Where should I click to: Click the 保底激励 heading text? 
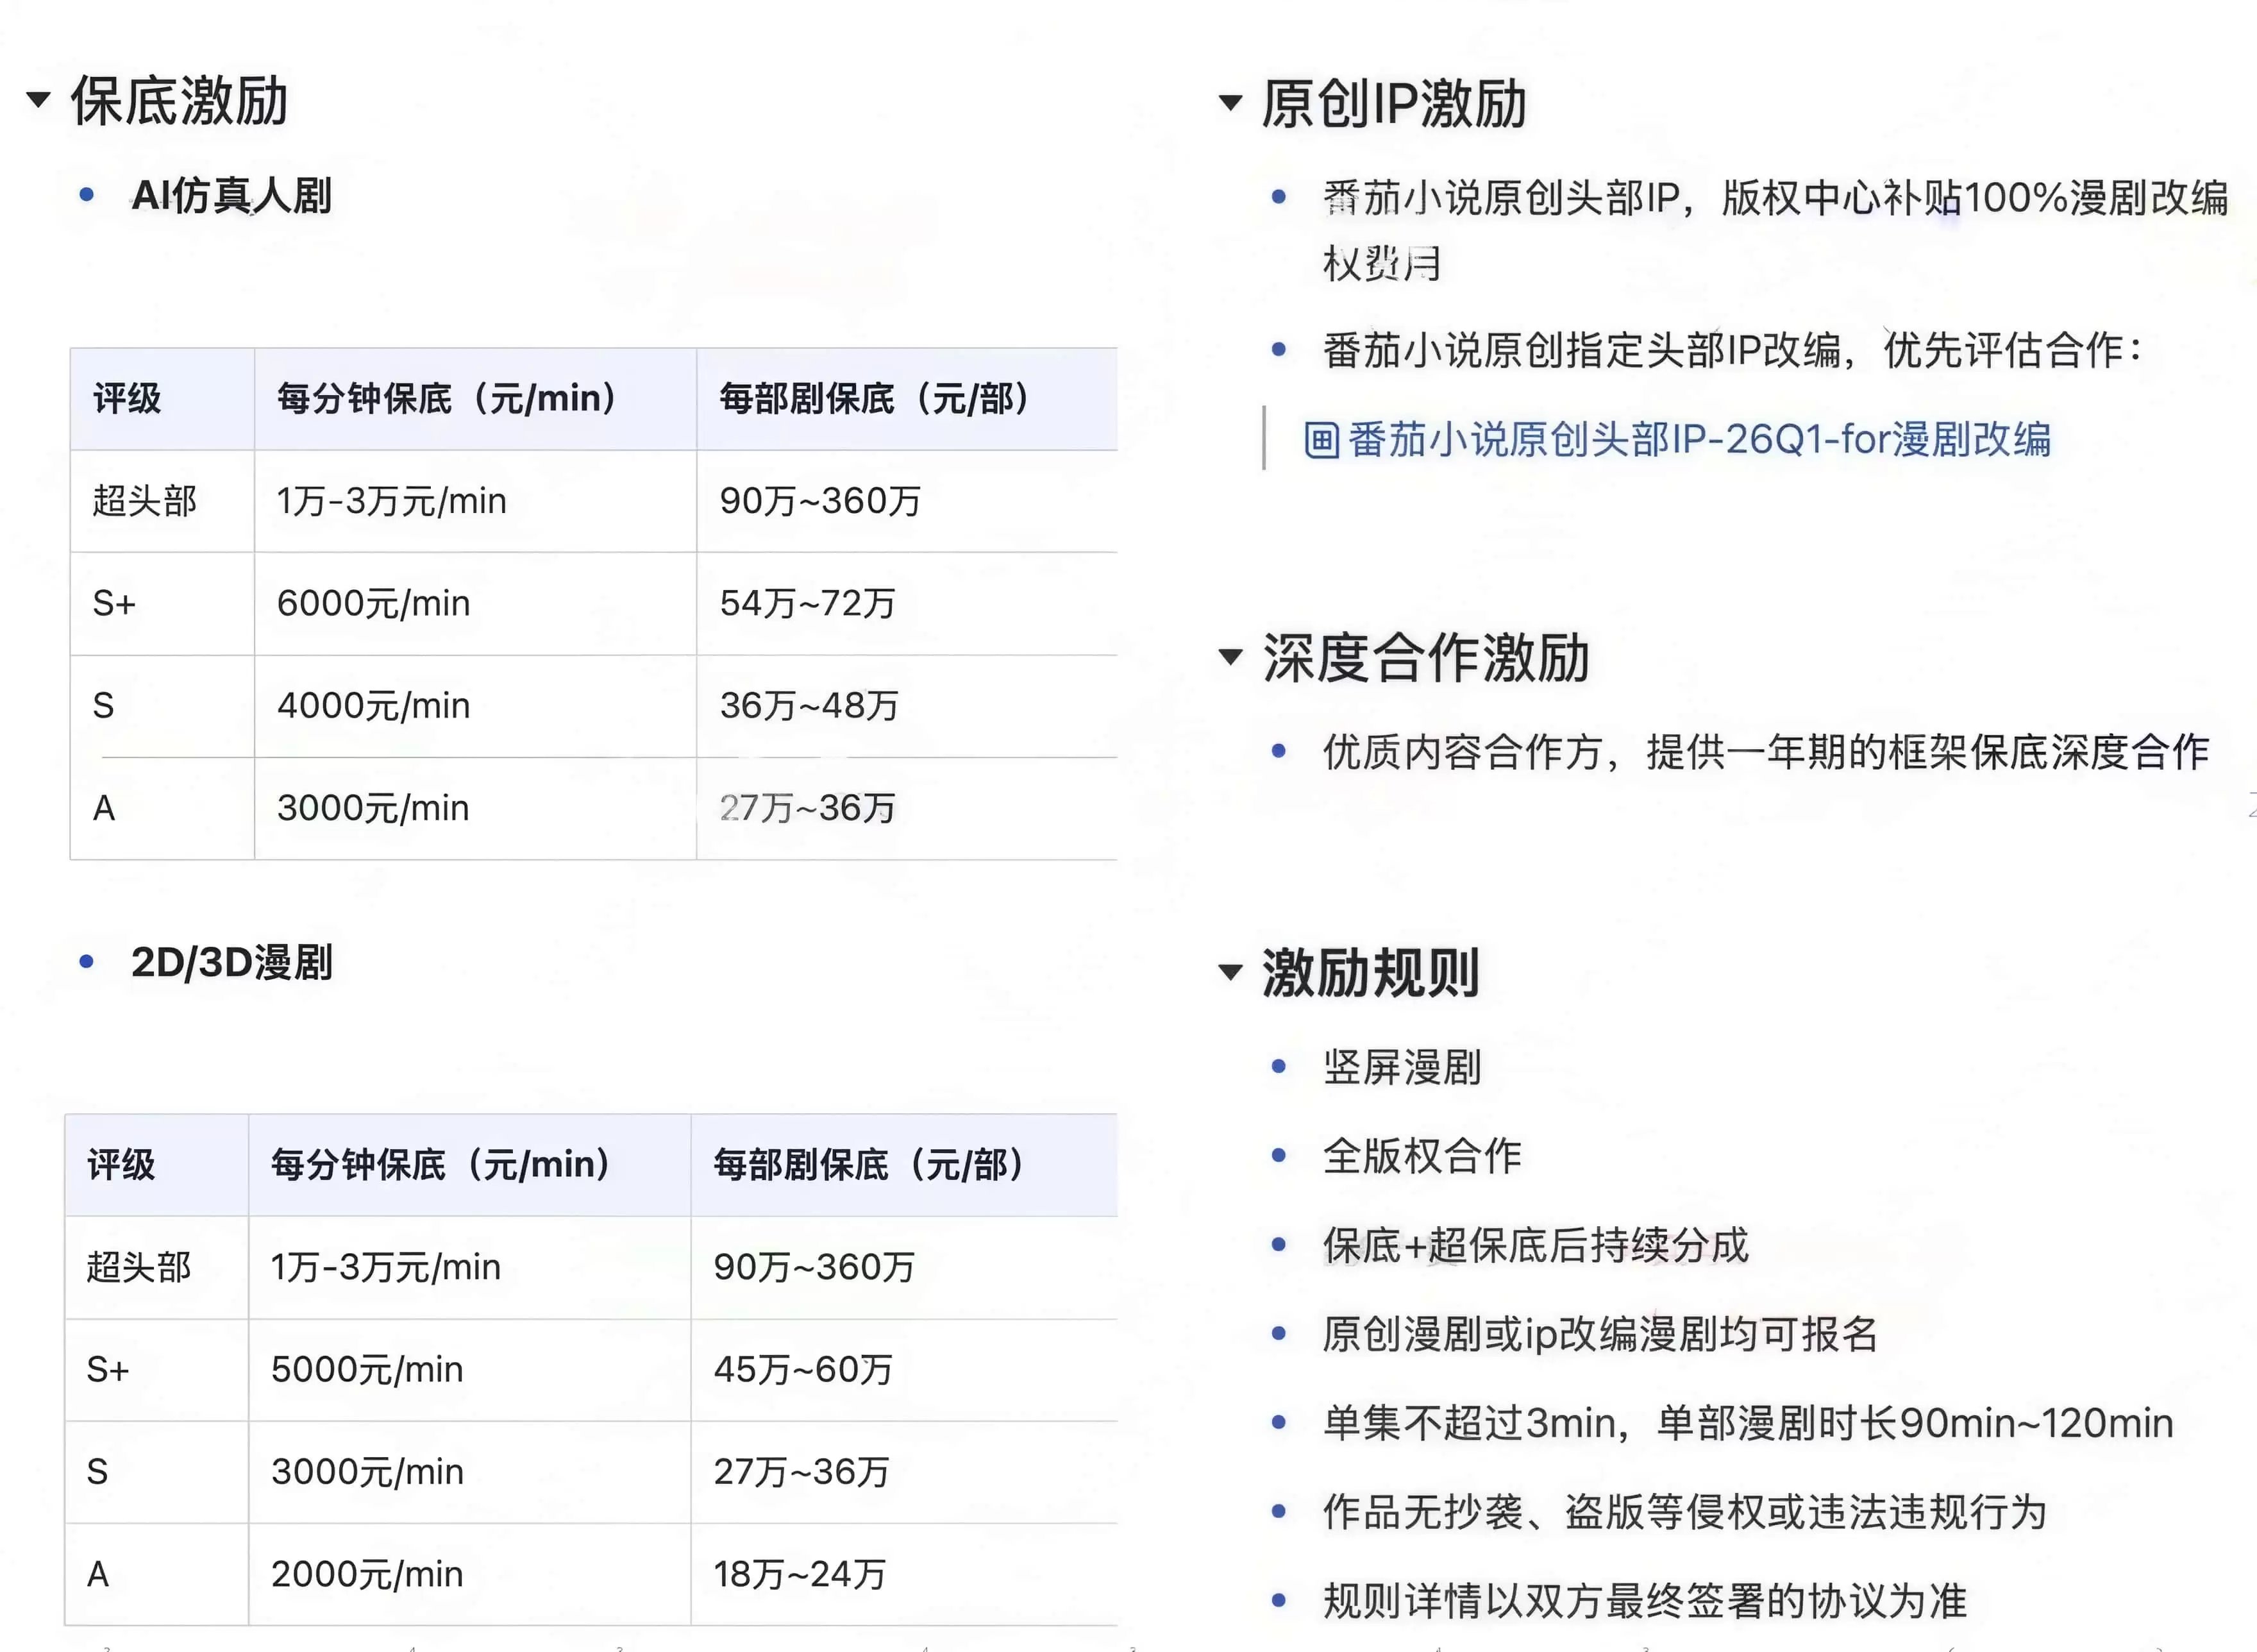[178, 99]
